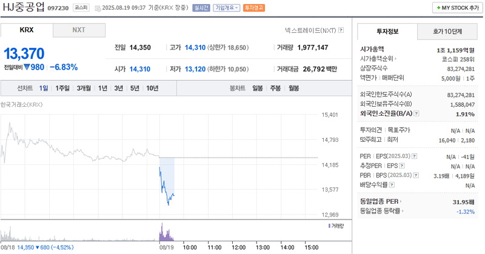Click the 코스피 market badge
This screenshot has width=485, height=254.
[81, 8]
